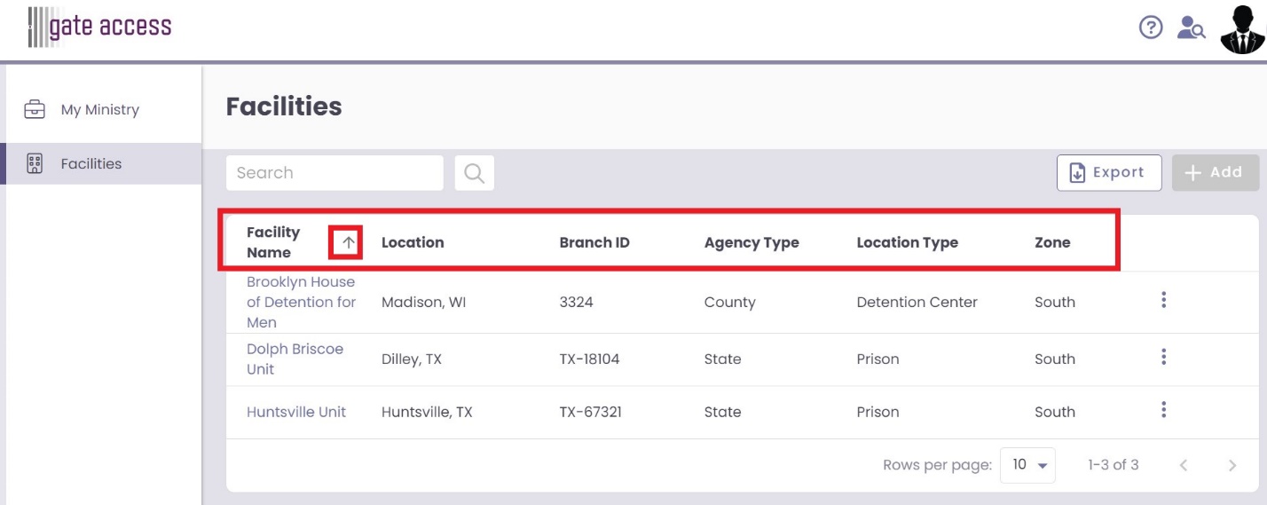
Task: Click the magnifying glass search button
Action: point(475,173)
